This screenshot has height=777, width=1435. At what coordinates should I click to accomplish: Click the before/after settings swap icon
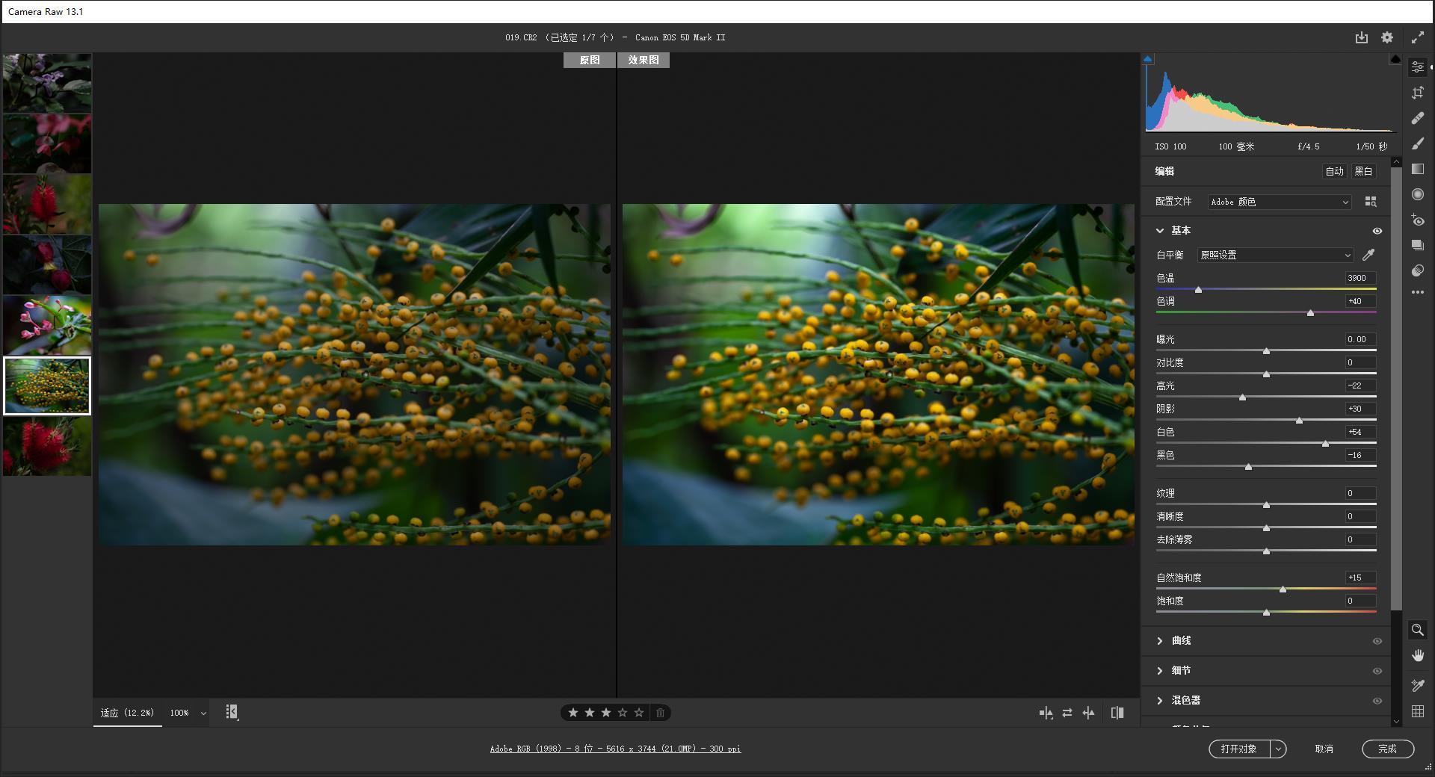coord(1067,713)
